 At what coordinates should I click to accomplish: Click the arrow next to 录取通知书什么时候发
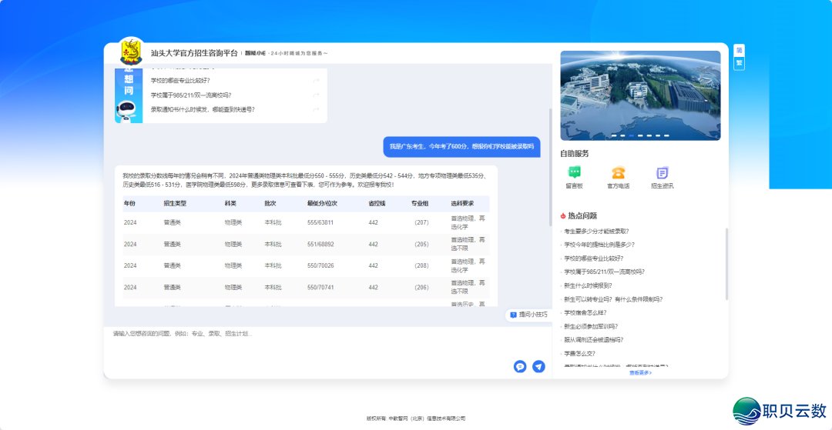tap(317, 110)
